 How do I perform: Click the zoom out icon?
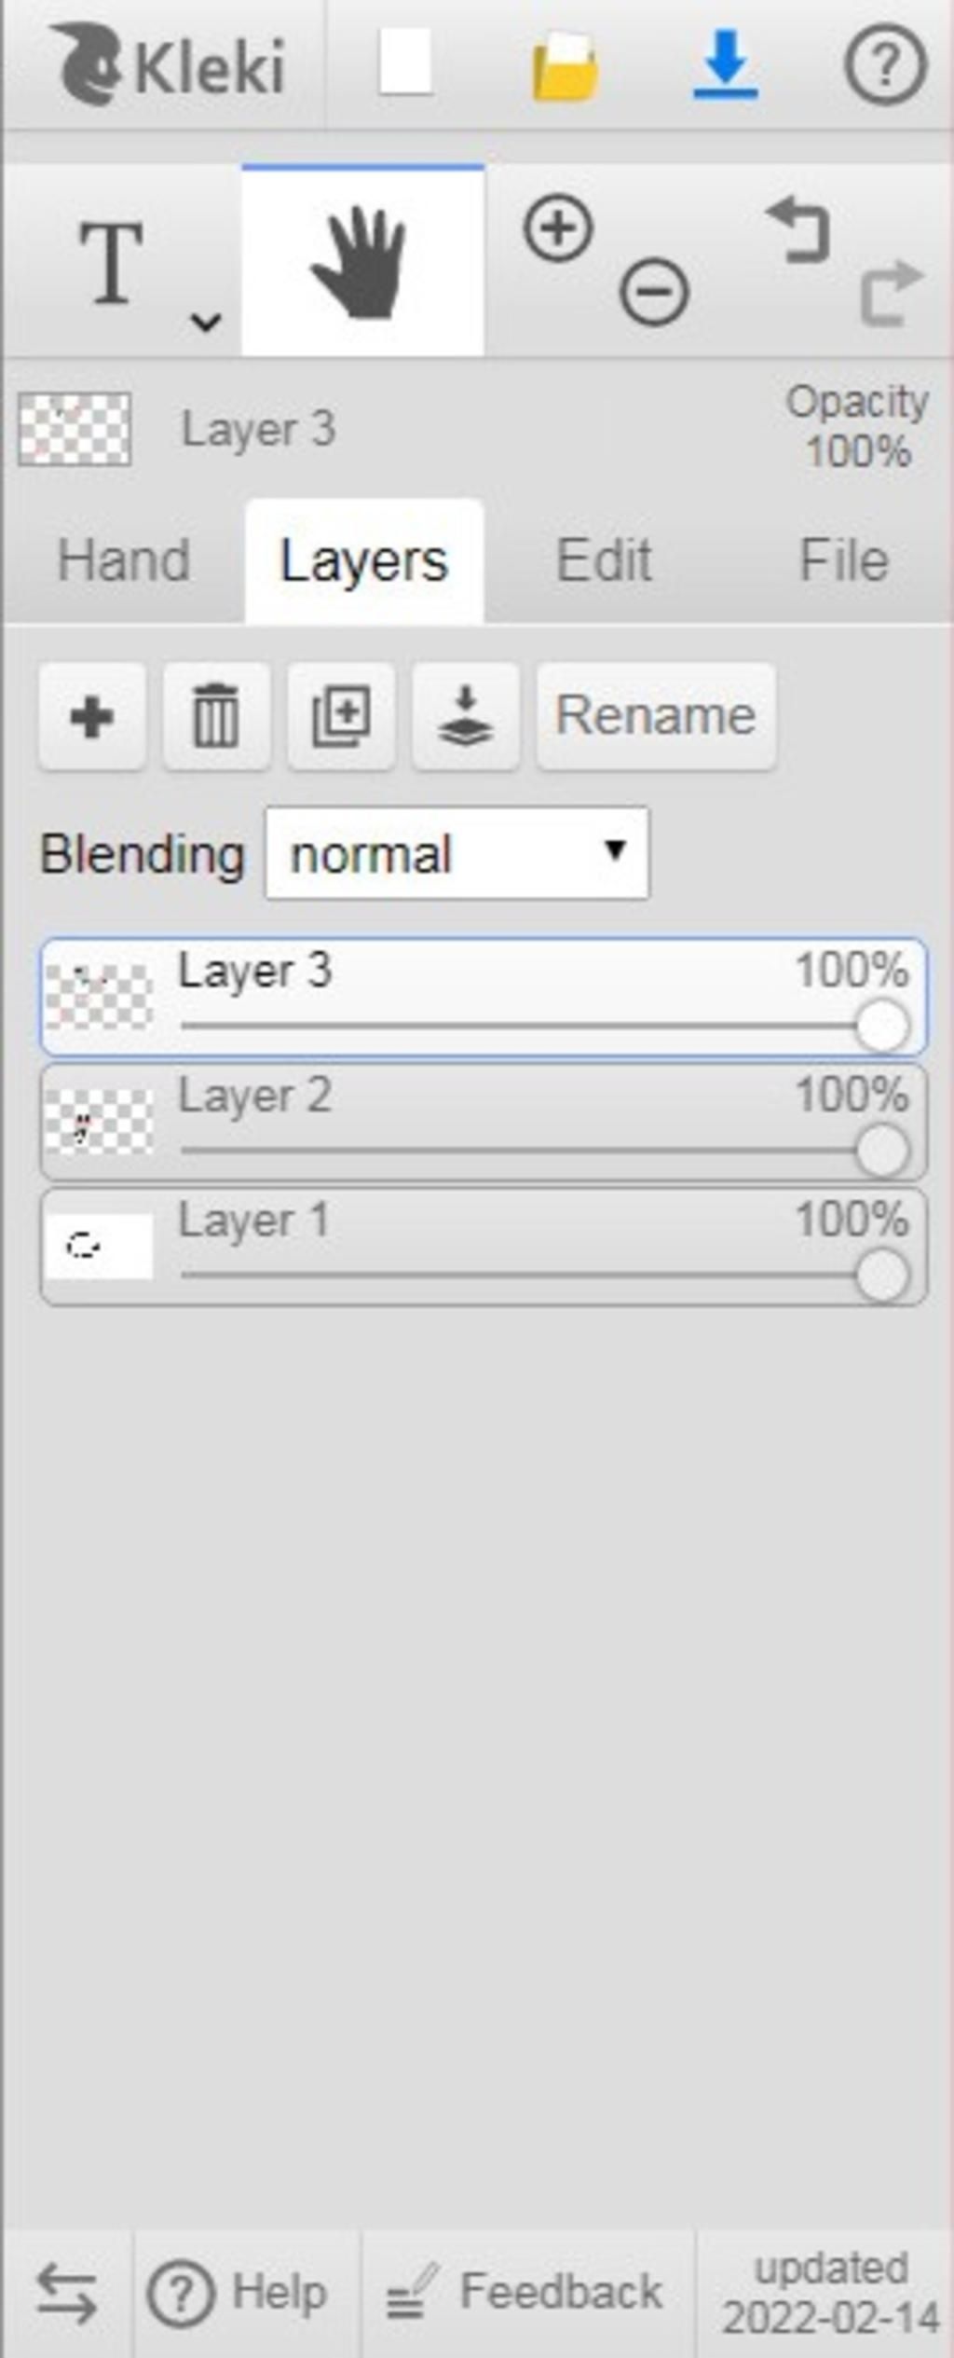click(x=654, y=291)
